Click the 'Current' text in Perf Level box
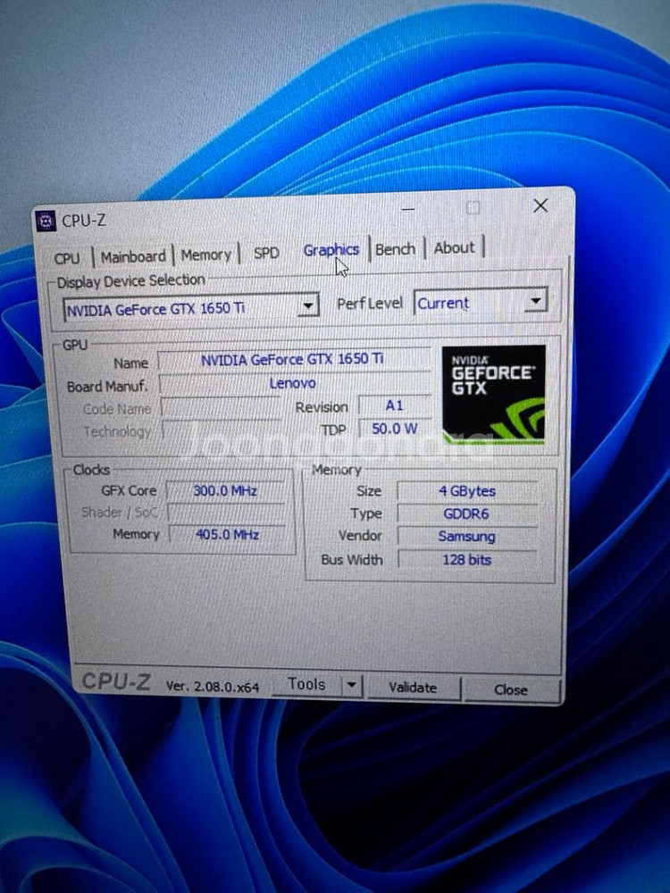The width and height of the screenshot is (670, 893). click(x=443, y=303)
